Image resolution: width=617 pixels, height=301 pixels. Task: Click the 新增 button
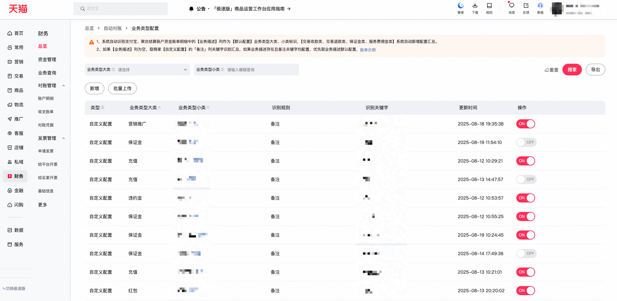[95, 88]
